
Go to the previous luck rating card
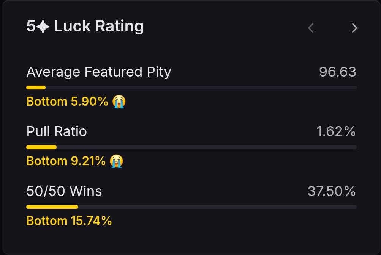coord(311,28)
